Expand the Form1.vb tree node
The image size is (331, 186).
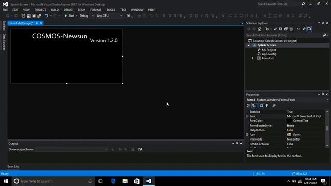pos(253,58)
